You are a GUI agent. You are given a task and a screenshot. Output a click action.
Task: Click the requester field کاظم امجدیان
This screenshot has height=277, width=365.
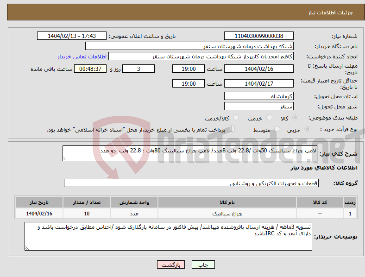pyautogui.click(x=201, y=57)
